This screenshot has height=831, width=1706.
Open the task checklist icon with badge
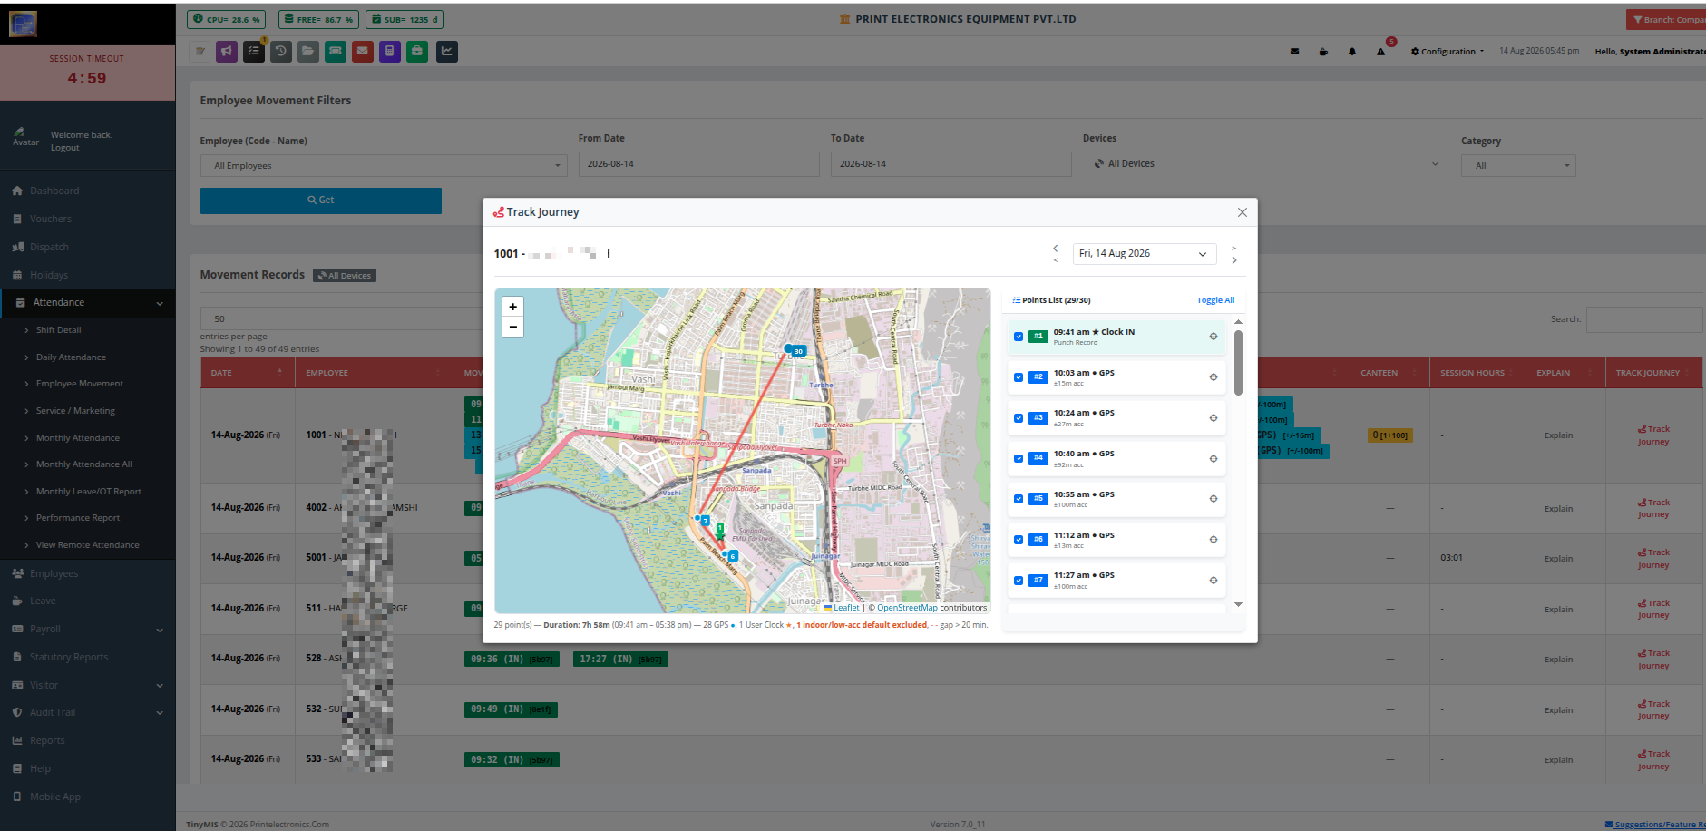pyautogui.click(x=254, y=52)
